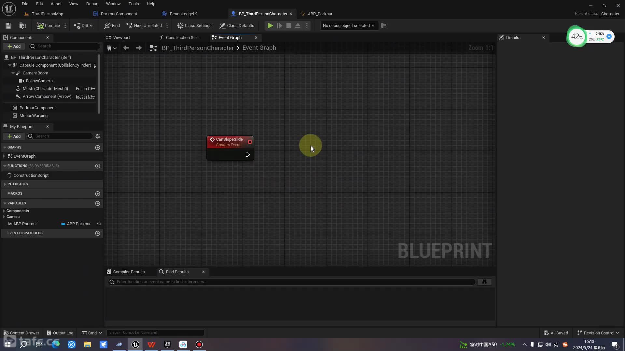Browse to asset in Content Browser
The width and height of the screenshot is (625, 351).
[x=22, y=26]
